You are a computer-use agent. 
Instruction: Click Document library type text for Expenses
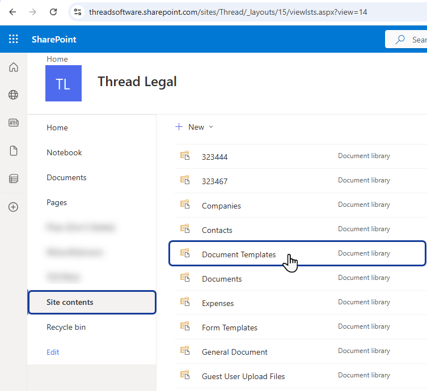click(x=364, y=302)
